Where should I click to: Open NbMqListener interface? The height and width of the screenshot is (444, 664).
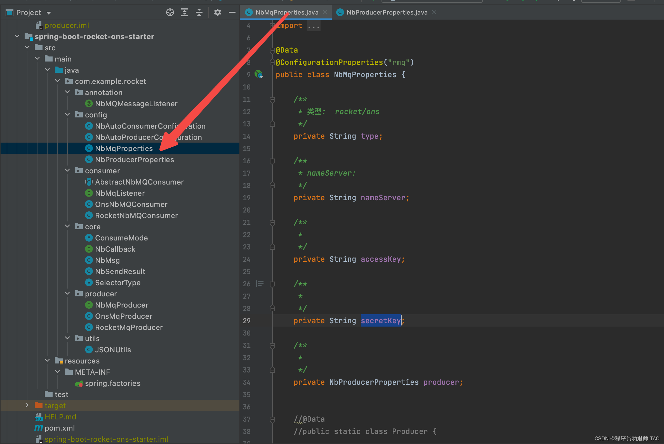point(120,193)
